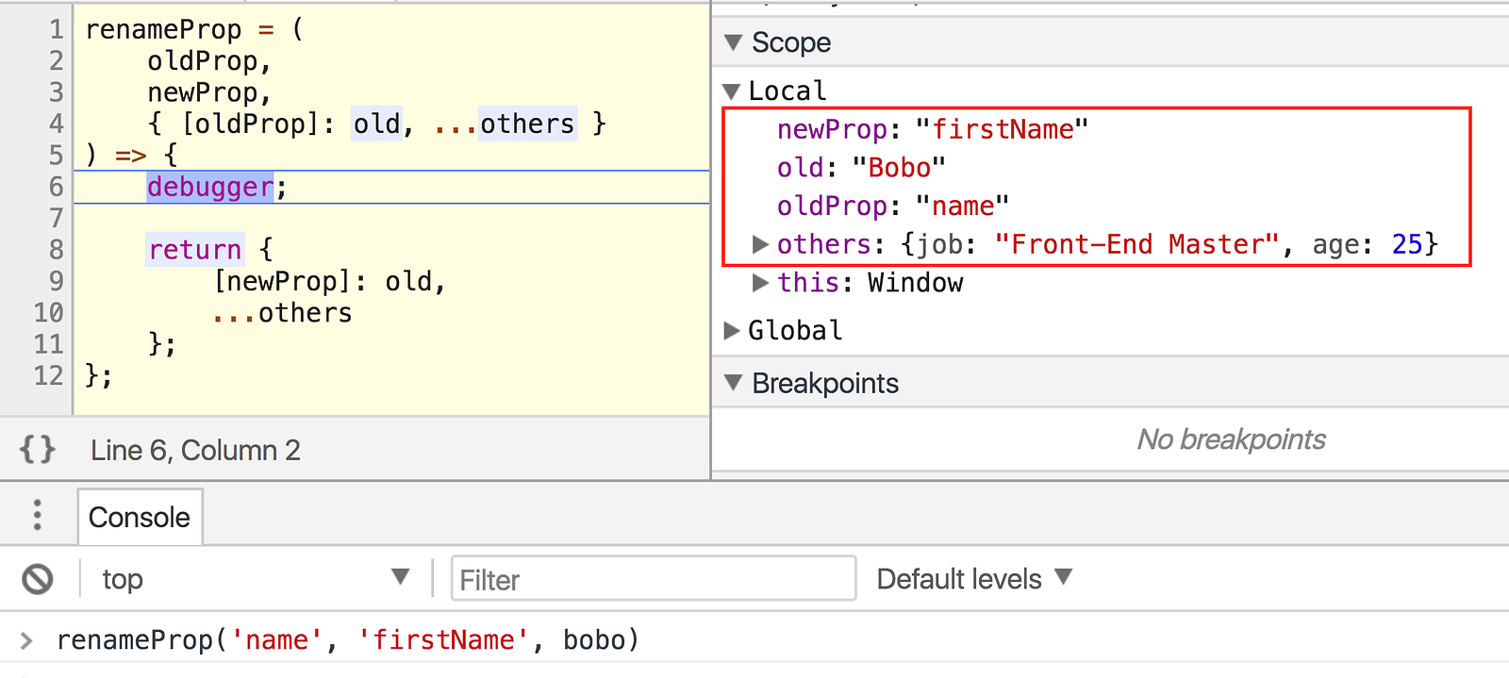Click line number 6 in gutter
This screenshot has height=678, width=1509.
coord(56,187)
